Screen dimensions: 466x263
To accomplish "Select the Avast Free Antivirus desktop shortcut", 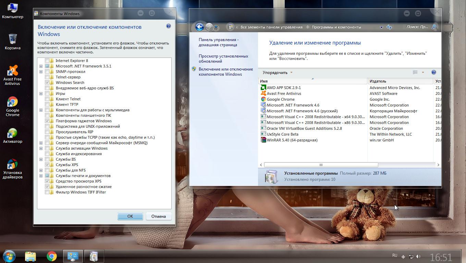I will (x=13, y=75).
